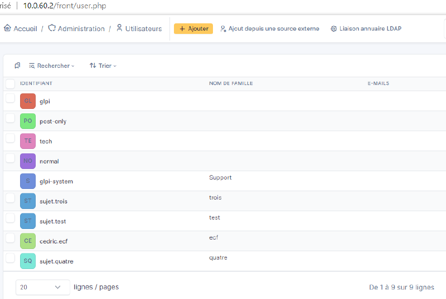Click the 'ecf' family name cell
Screen dimensions: 446x299
pyautogui.click(x=214, y=237)
